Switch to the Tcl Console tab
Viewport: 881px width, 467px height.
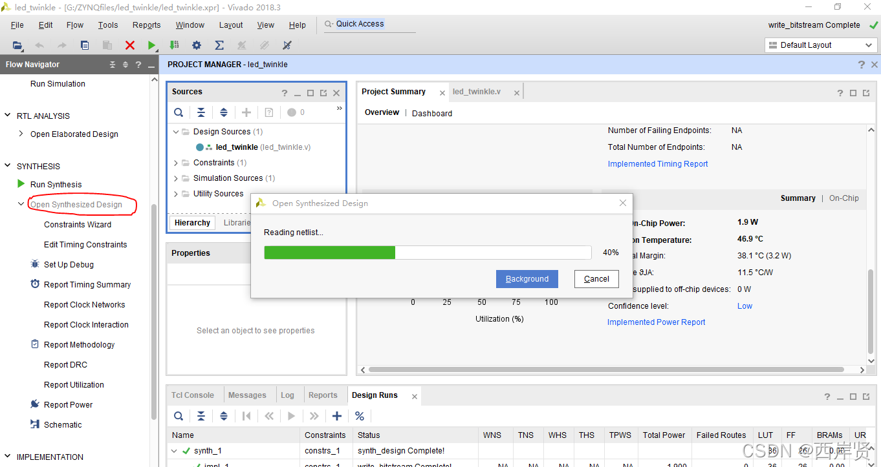[x=193, y=395]
